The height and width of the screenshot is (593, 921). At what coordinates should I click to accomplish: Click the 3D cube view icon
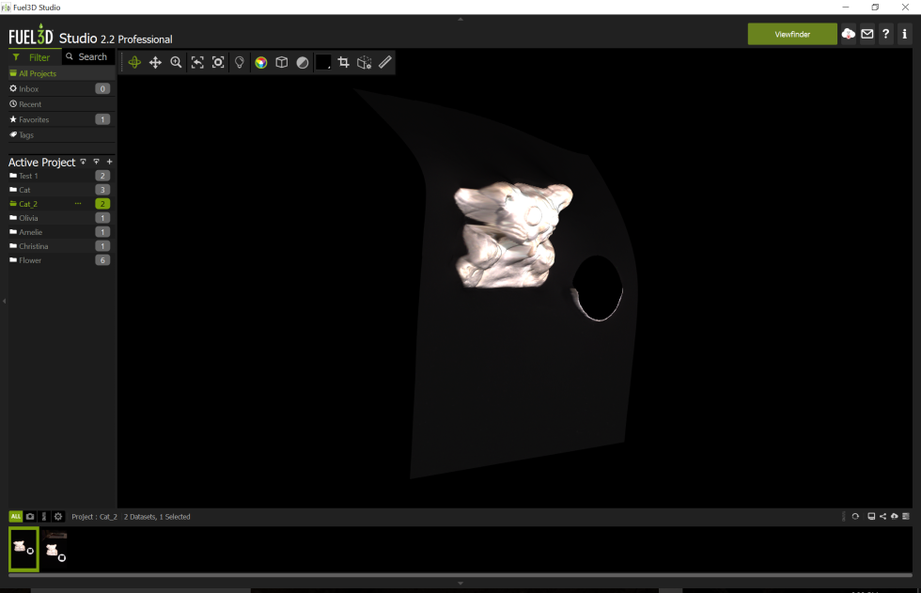[x=282, y=62]
